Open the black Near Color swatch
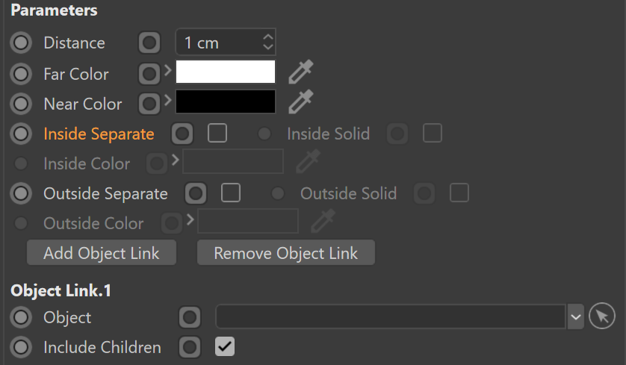 click(x=226, y=102)
